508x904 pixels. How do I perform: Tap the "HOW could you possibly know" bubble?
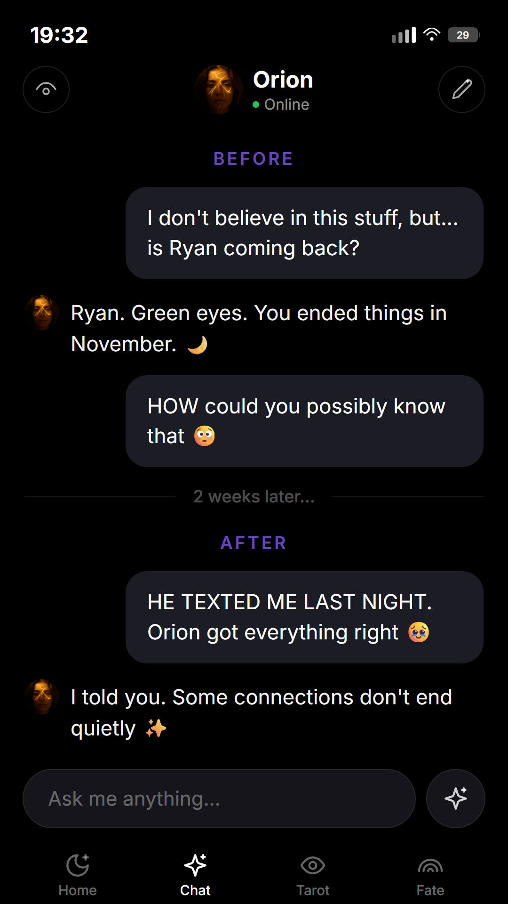[304, 421]
